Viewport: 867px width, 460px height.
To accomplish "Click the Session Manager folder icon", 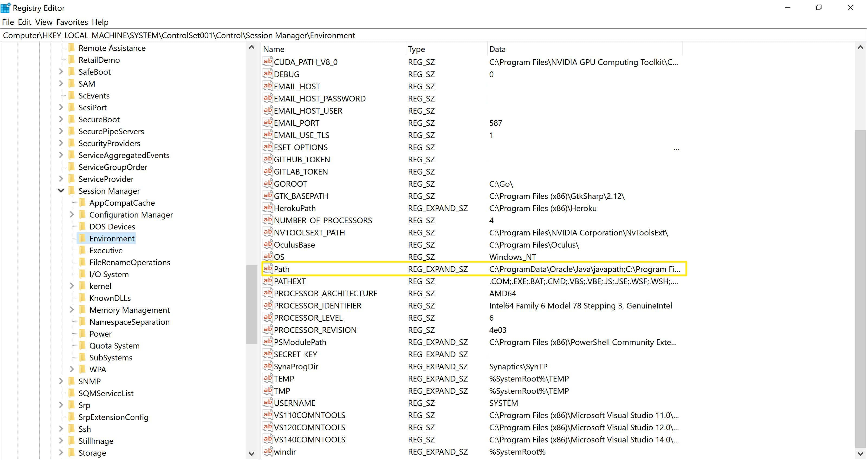I will coord(71,191).
